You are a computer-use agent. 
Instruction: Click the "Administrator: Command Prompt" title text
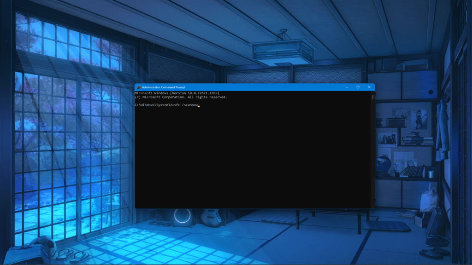164,87
